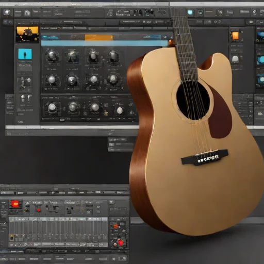Expand the blue selector at plugin header right
The width and height of the screenshot is (264, 264).
(152, 37)
